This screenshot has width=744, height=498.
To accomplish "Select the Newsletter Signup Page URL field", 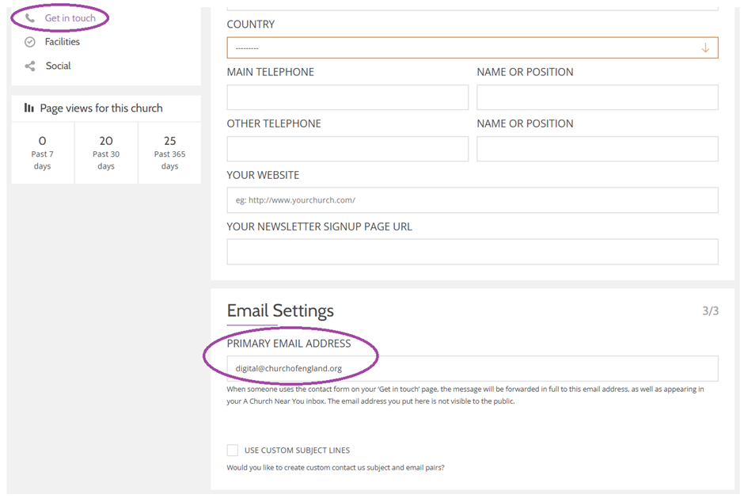I will 473,252.
